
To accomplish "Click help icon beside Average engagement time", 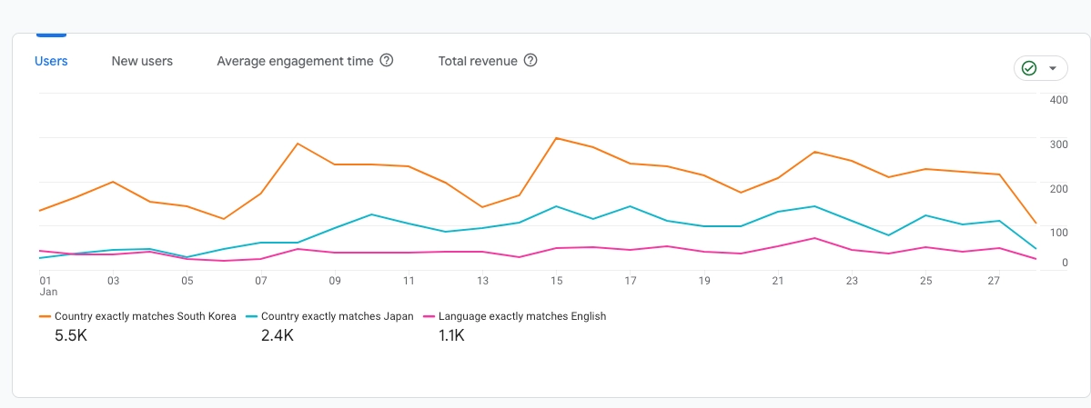I will coord(387,61).
